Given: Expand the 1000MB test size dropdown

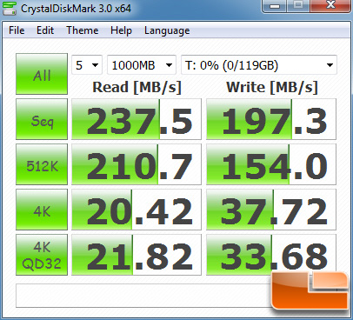Looking at the screenshot, I should 142,65.
